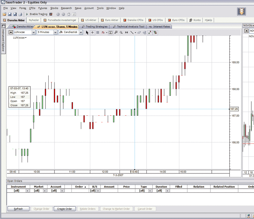Open the Research menu
This screenshot has height=219, width=254.
coord(66,8)
